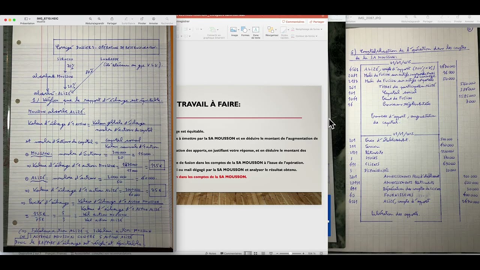Select Surbrillance tool in IMG_2097 window
The width and height of the screenshot is (480, 270).
pos(442,17)
